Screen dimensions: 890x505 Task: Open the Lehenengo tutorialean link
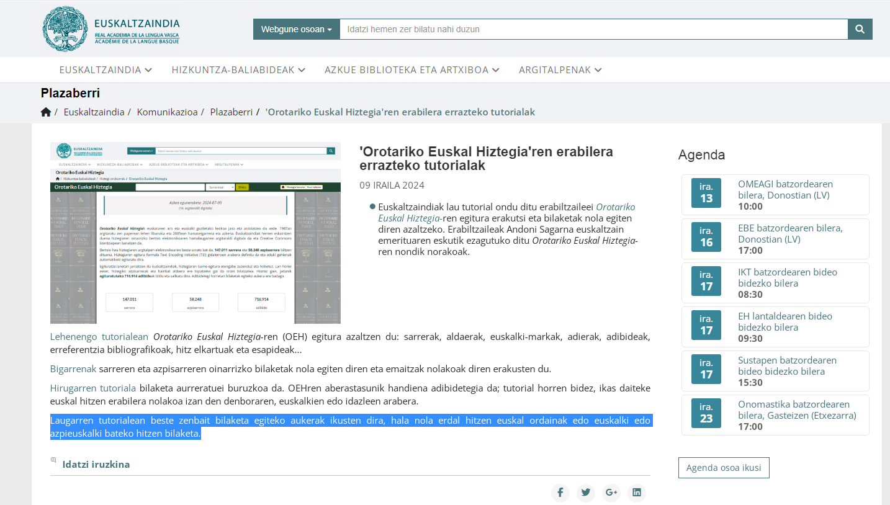(99, 337)
